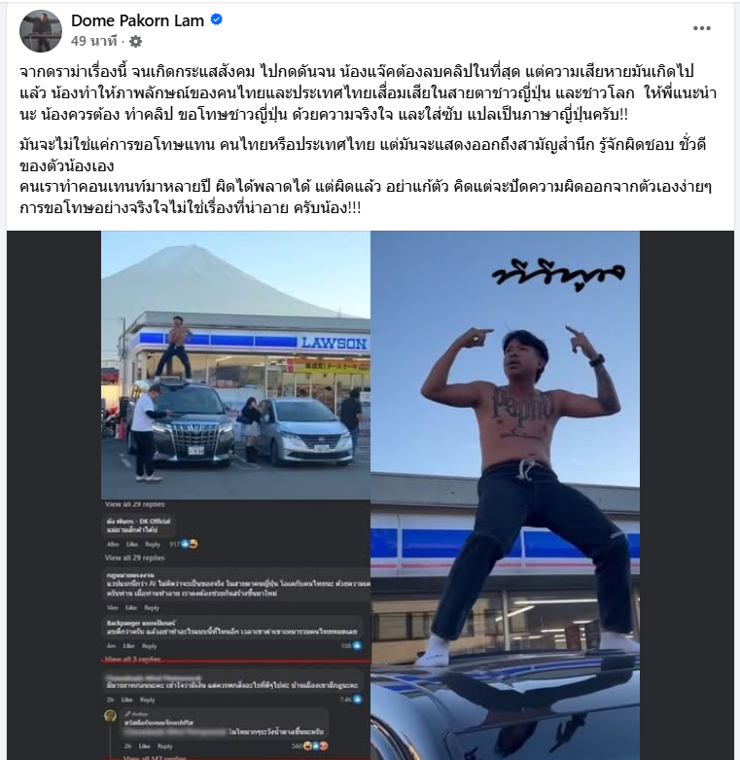Click the blue verified badge
This screenshot has height=760, width=740.
pos(217,19)
